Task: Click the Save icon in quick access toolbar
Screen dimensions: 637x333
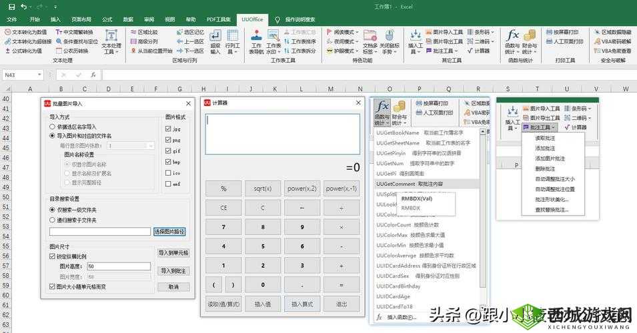Action: click(12, 7)
